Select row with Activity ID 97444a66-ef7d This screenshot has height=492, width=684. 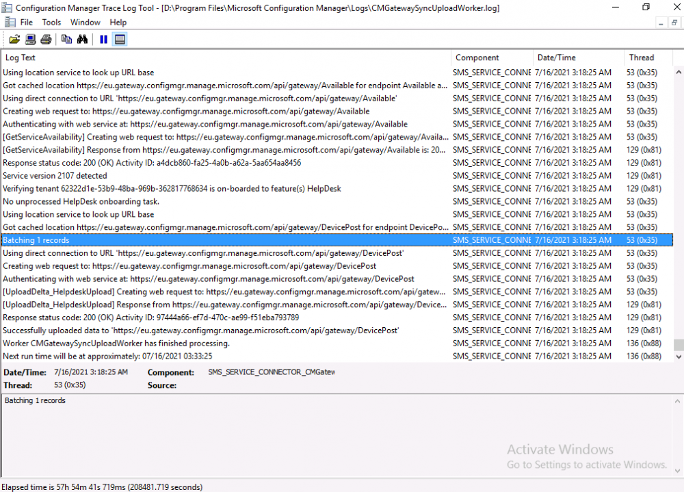pyautogui.click(x=337, y=318)
